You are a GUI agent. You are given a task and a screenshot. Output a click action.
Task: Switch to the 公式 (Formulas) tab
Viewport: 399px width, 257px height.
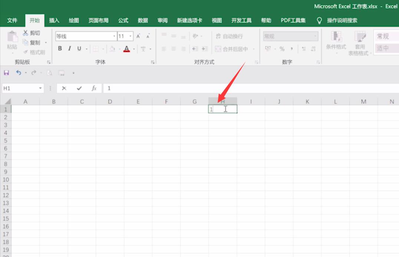[x=123, y=20]
